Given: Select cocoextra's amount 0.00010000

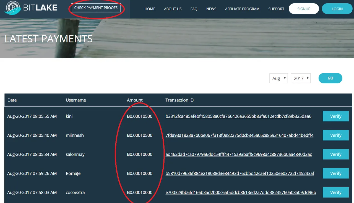Looking at the screenshot, I should tap(139, 192).
